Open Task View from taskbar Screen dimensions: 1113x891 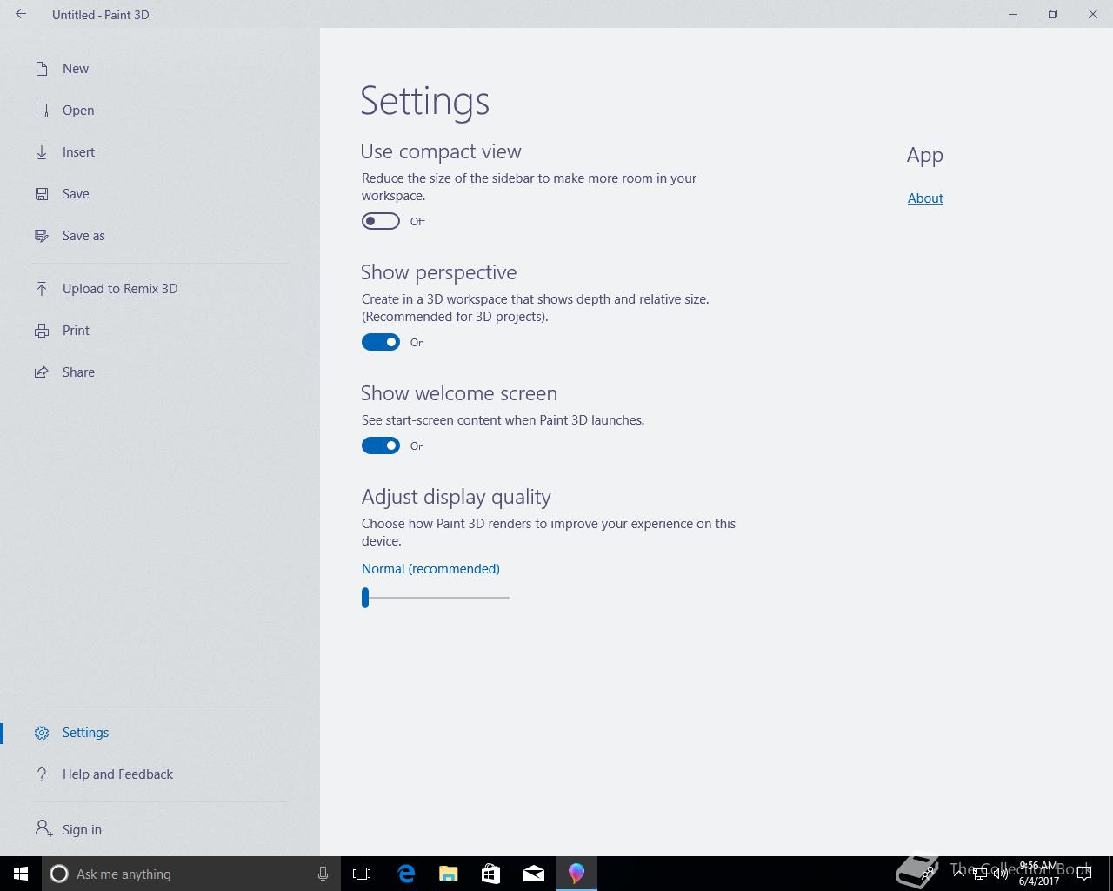tap(362, 874)
